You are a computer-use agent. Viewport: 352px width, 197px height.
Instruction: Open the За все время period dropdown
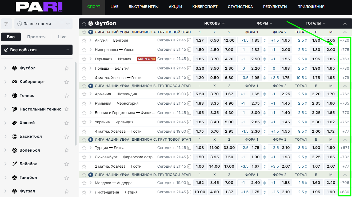tap(43, 24)
